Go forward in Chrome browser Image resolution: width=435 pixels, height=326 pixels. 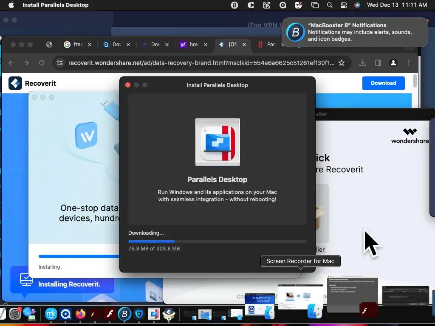pyautogui.click(x=26, y=63)
